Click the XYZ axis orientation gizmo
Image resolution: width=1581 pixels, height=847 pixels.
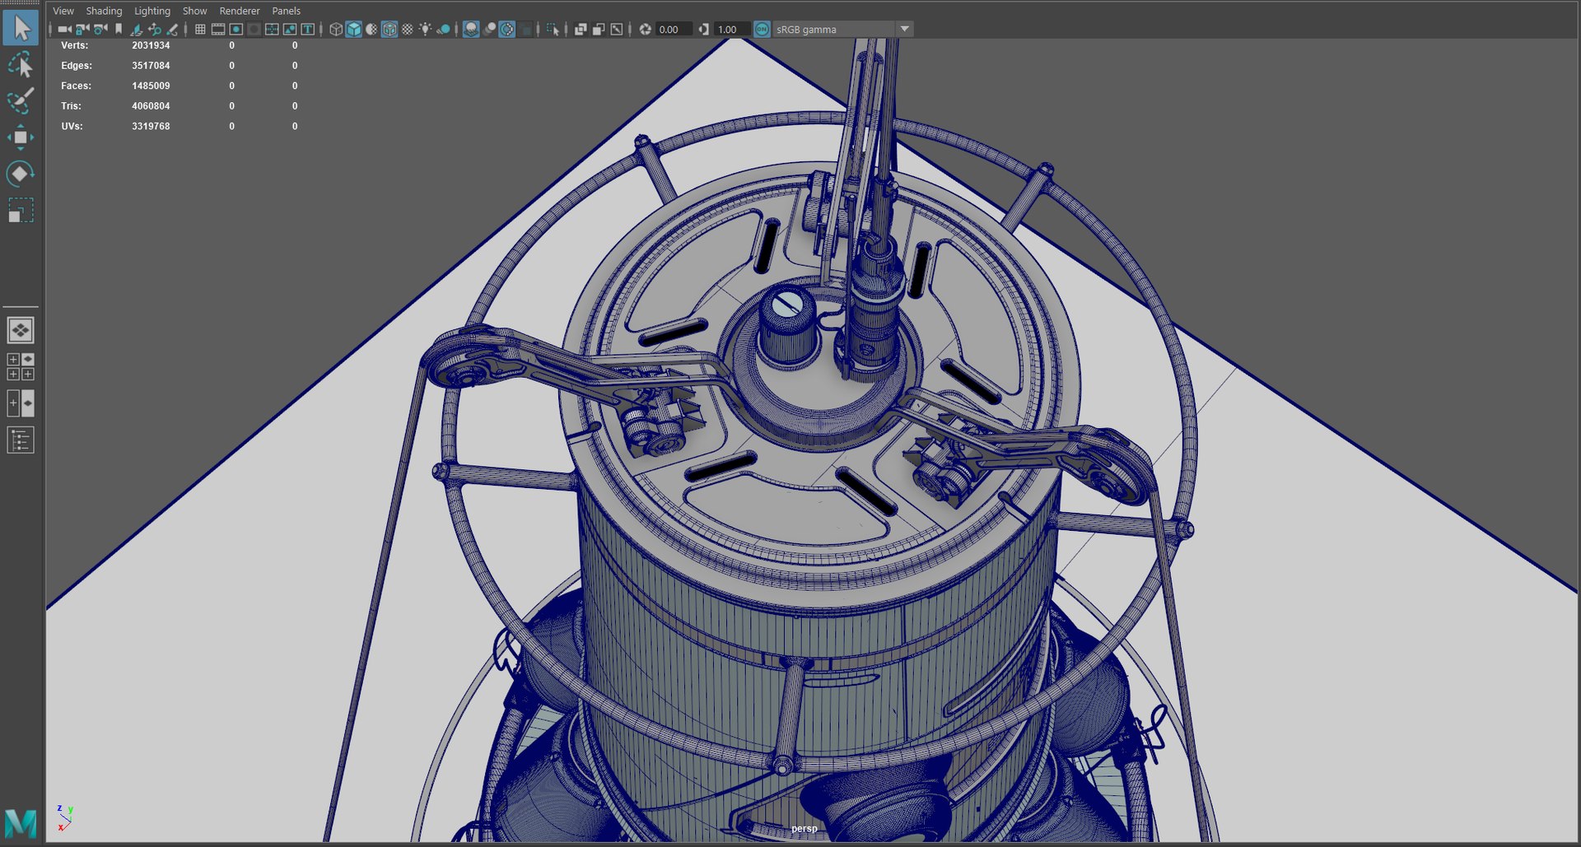tap(64, 817)
